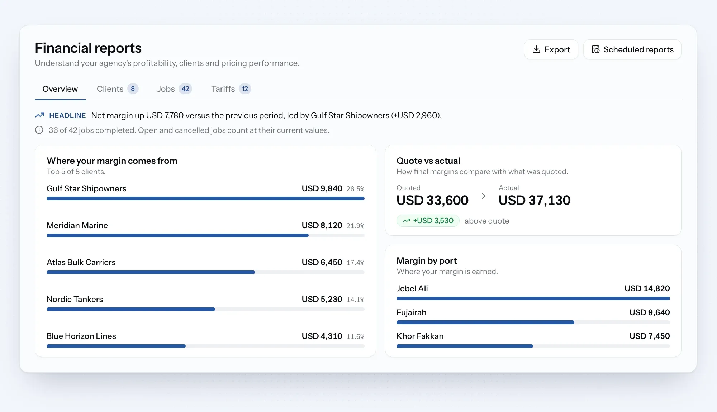The height and width of the screenshot is (412, 717).
Task: Click the green trend icon in +USD 3,530 badge
Action: coord(406,221)
